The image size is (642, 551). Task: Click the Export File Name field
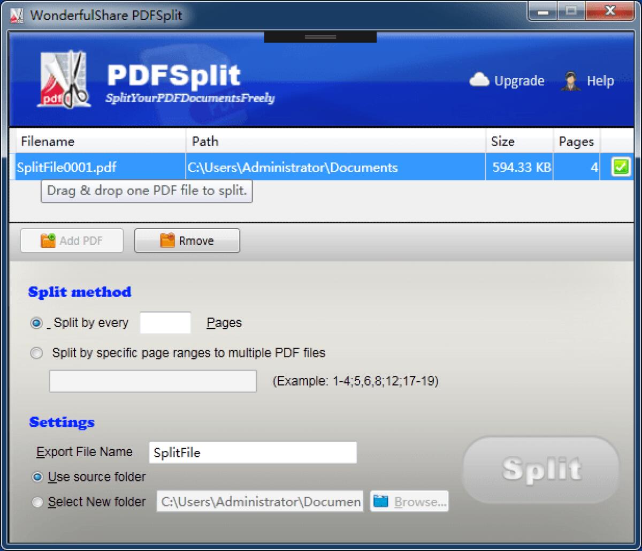coord(251,452)
